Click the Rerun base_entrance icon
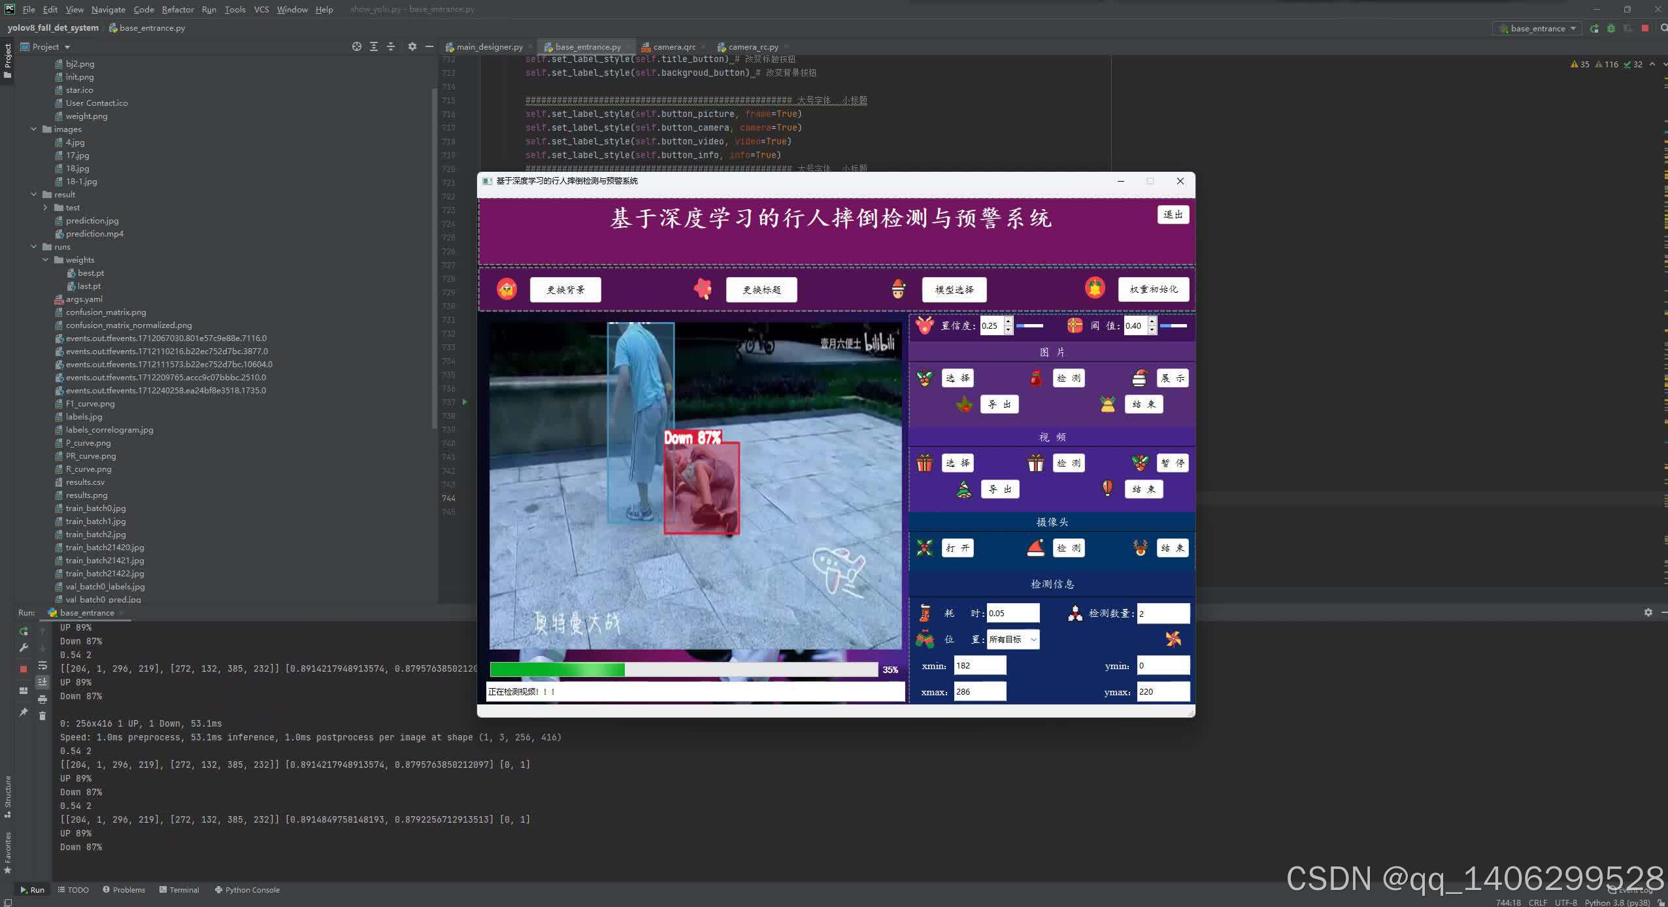This screenshot has width=1668, height=907. 24,631
